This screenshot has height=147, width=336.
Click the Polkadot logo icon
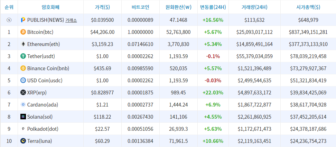[23, 129]
